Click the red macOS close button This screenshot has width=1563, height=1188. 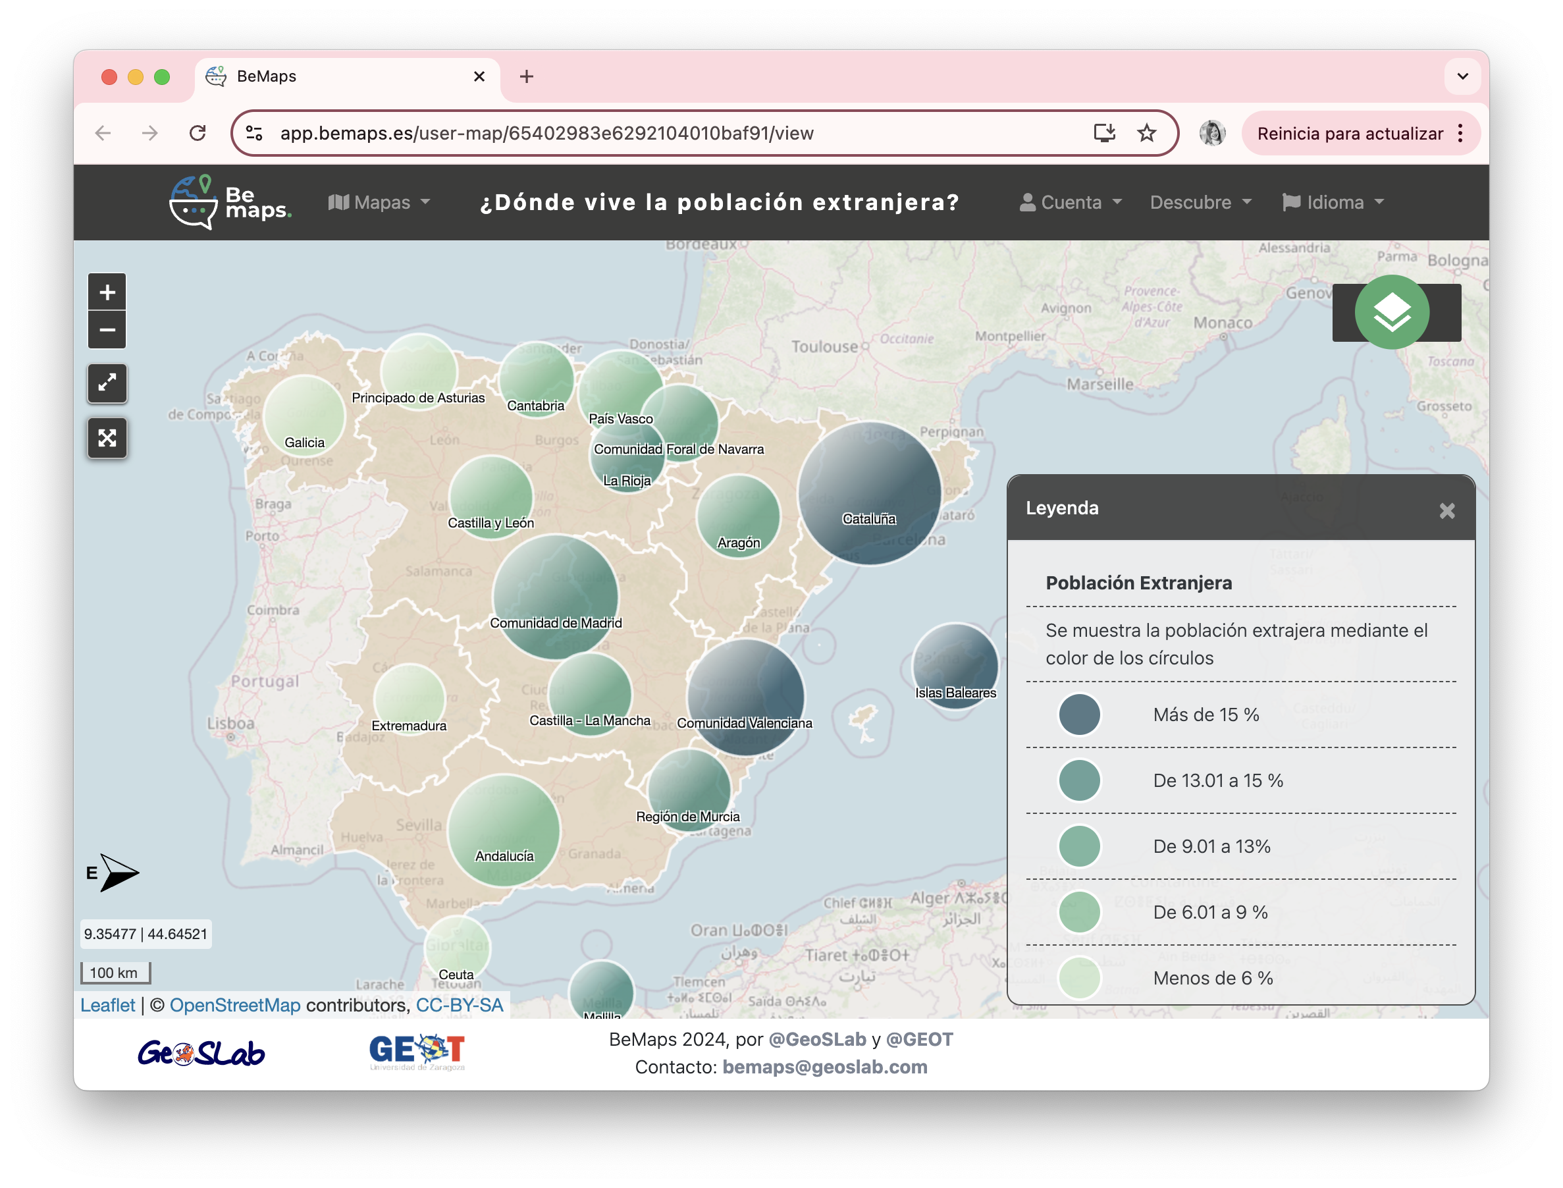coord(109,76)
